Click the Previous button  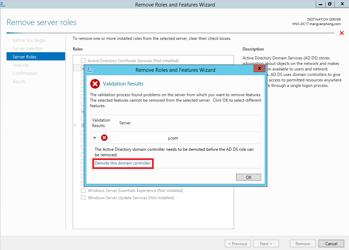point(237,243)
